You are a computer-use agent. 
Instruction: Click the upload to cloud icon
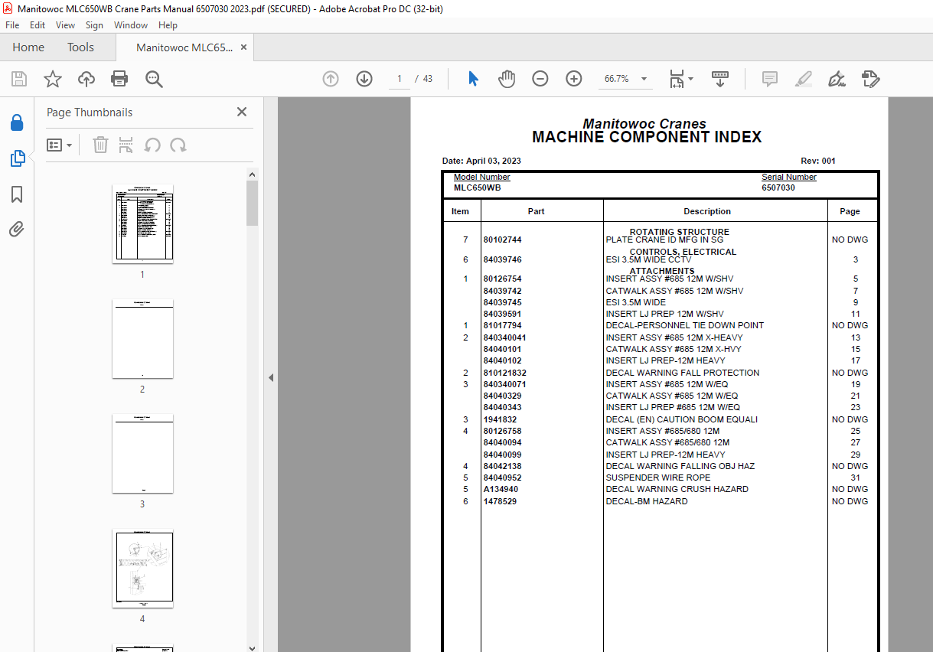point(86,79)
